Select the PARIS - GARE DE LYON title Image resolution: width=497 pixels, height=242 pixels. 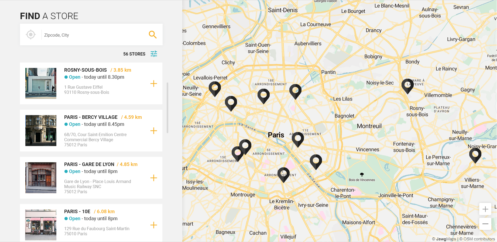89,164
